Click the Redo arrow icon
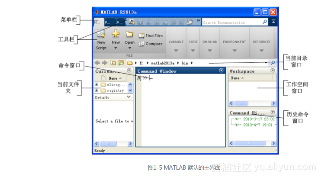This screenshot has width=321, height=177. [x=181, y=22]
